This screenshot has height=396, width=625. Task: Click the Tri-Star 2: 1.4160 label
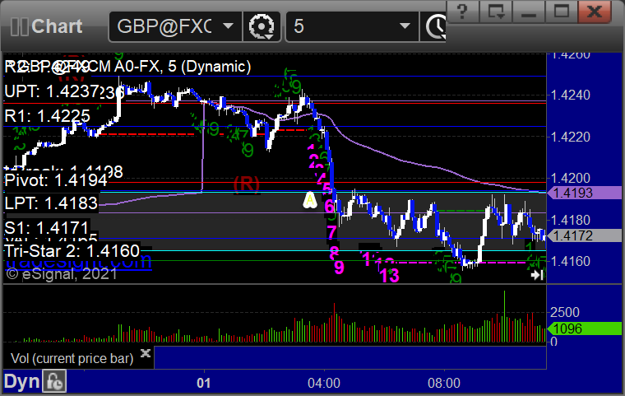(x=72, y=251)
